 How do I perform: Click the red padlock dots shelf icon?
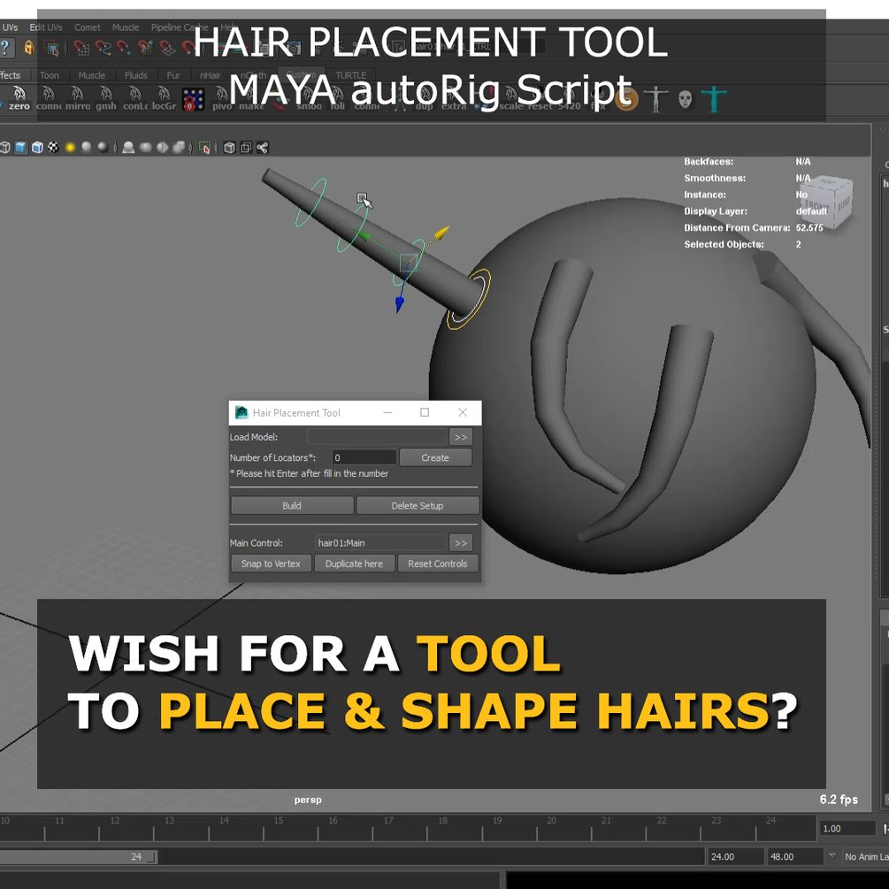coord(193,100)
